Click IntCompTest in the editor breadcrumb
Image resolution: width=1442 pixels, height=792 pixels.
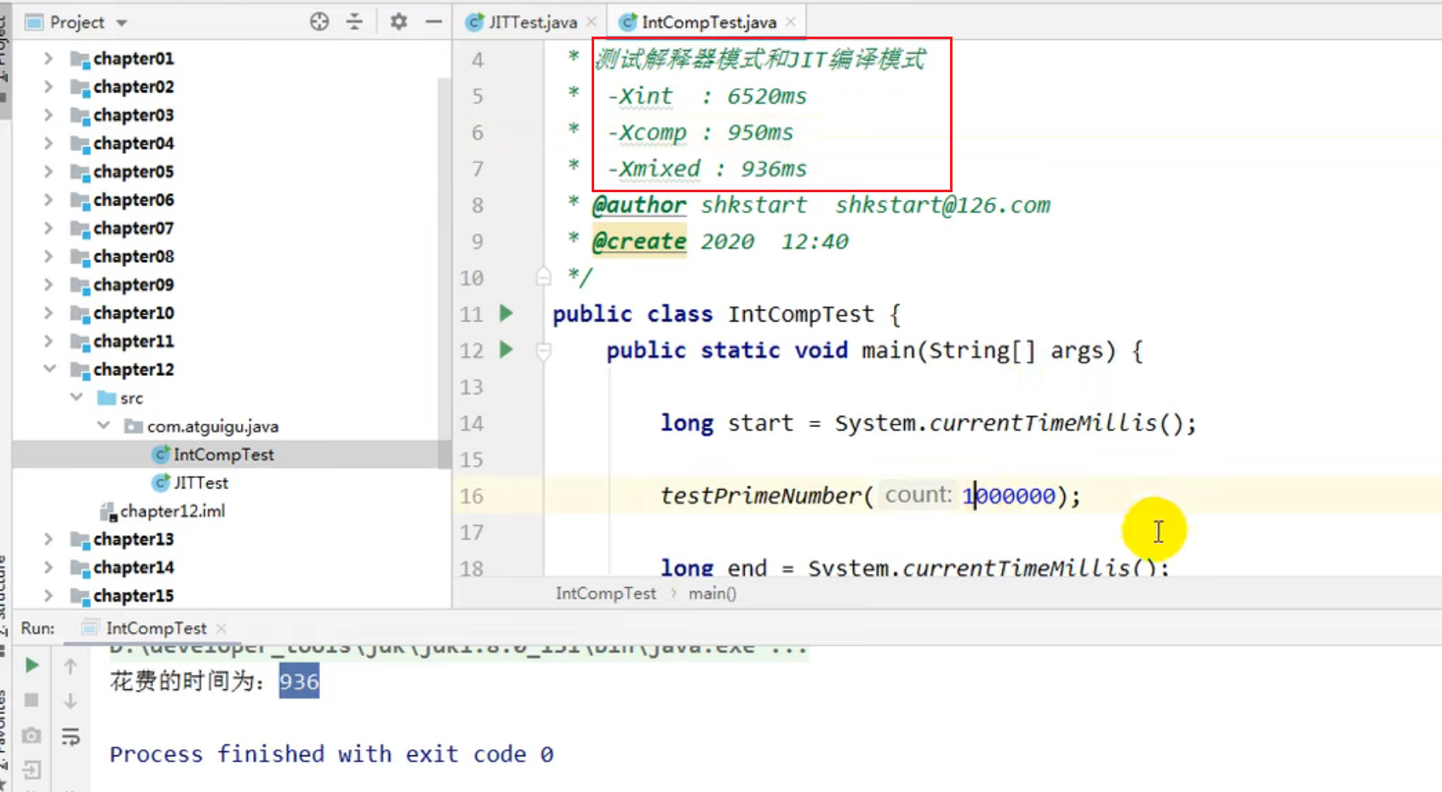pos(605,593)
